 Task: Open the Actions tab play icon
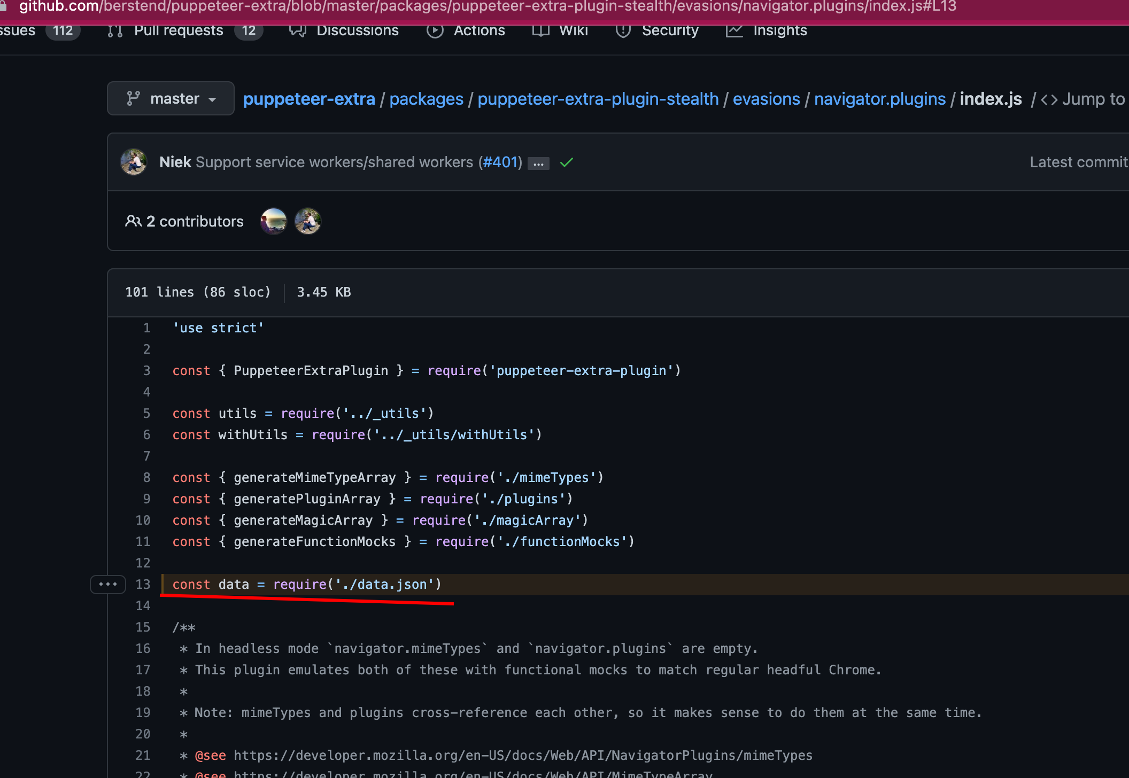[435, 30]
